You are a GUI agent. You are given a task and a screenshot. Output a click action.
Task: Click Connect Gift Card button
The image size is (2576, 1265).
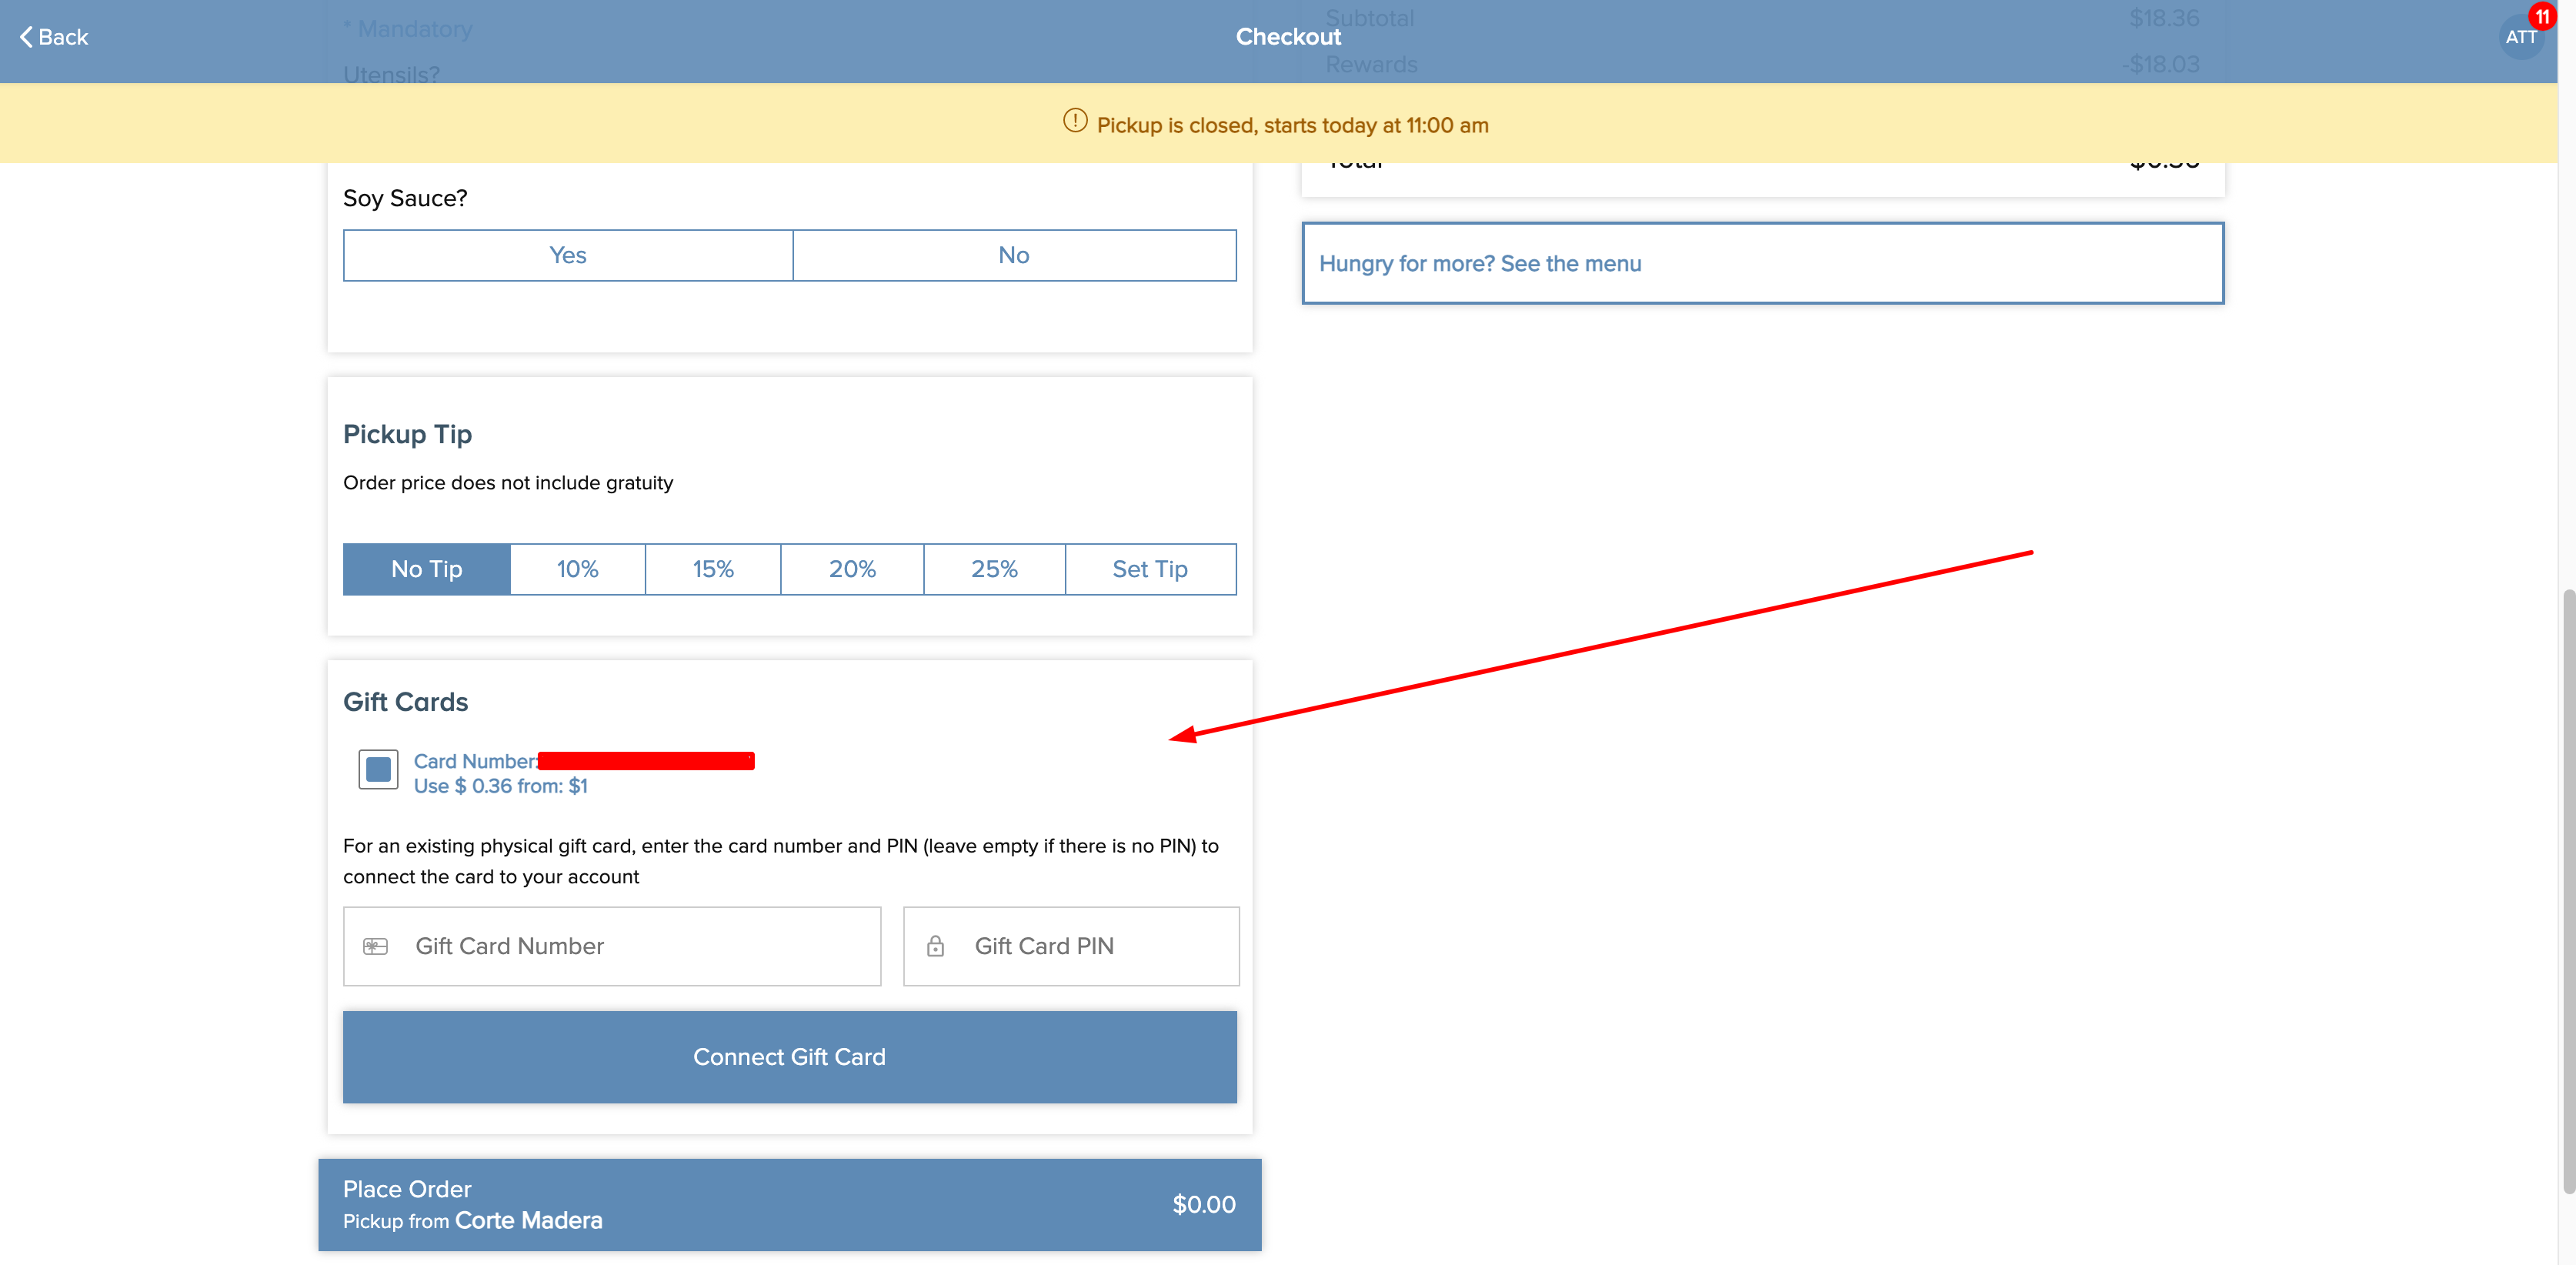pyautogui.click(x=790, y=1057)
